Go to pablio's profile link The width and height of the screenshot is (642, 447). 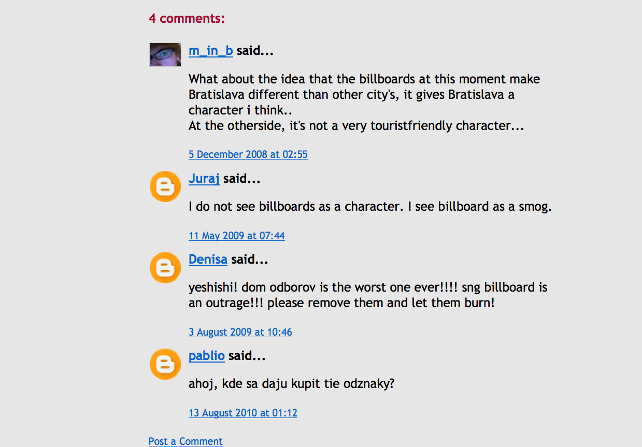(x=206, y=356)
